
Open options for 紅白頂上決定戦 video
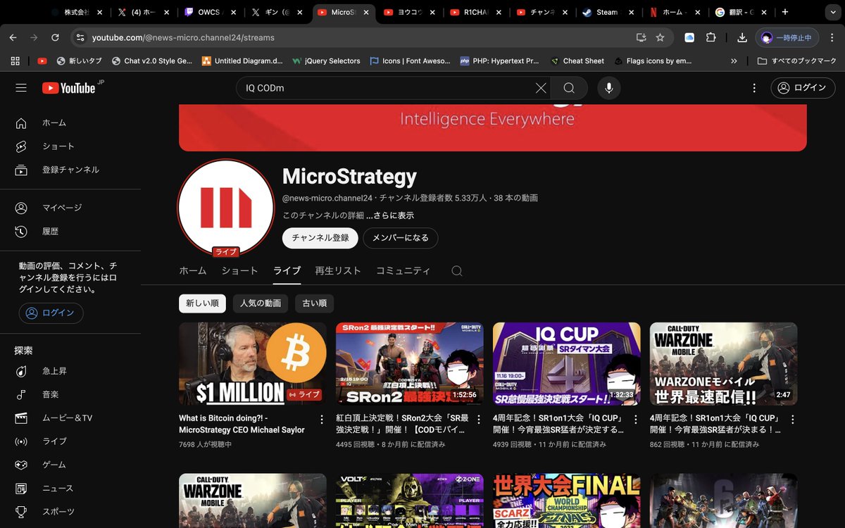tap(479, 420)
